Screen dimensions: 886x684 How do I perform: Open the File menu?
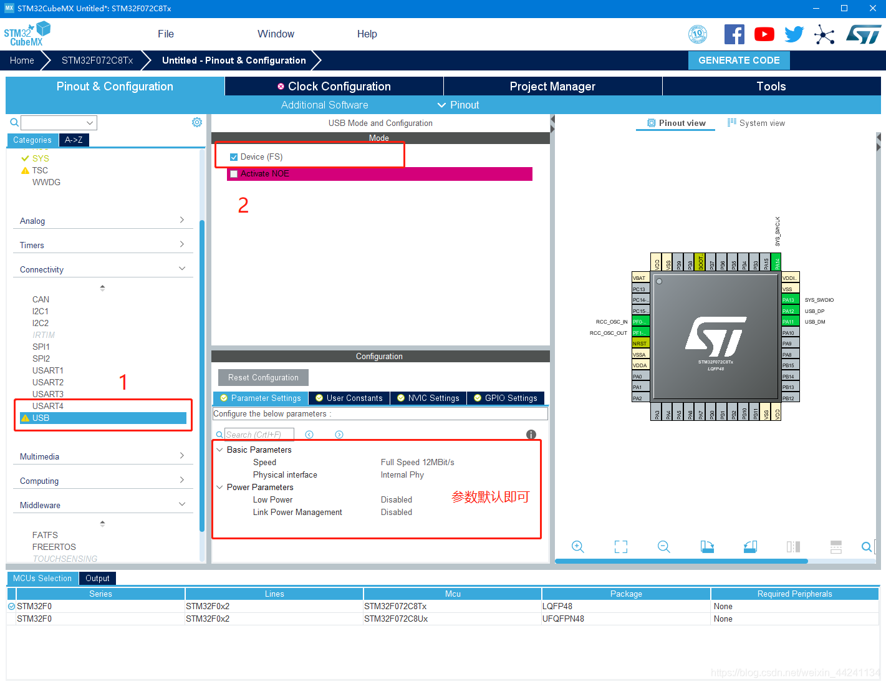(166, 34)
